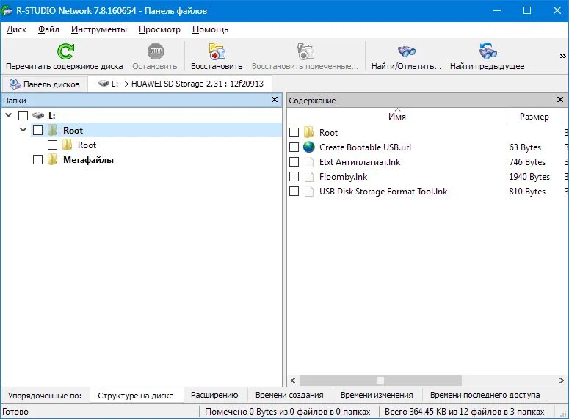Screen dimensions: 569x419
Task: Click the green Reread disk contents icon
Action: [65, 51]
